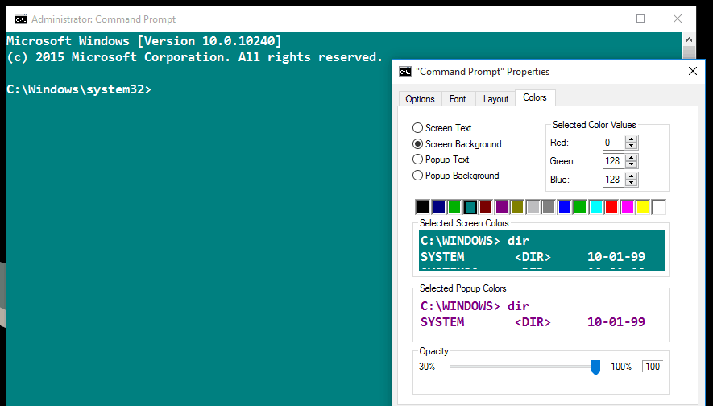
Task: Pick the green swatch between navy and teal
Action: click(454, 207)
